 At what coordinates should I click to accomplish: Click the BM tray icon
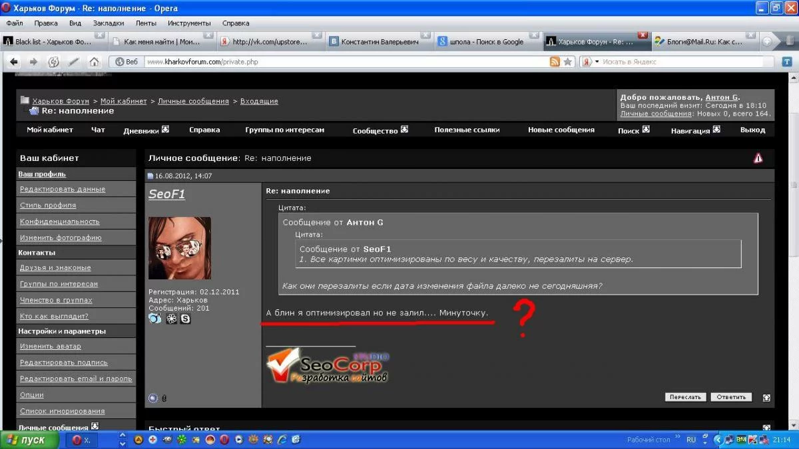[741, 440]
